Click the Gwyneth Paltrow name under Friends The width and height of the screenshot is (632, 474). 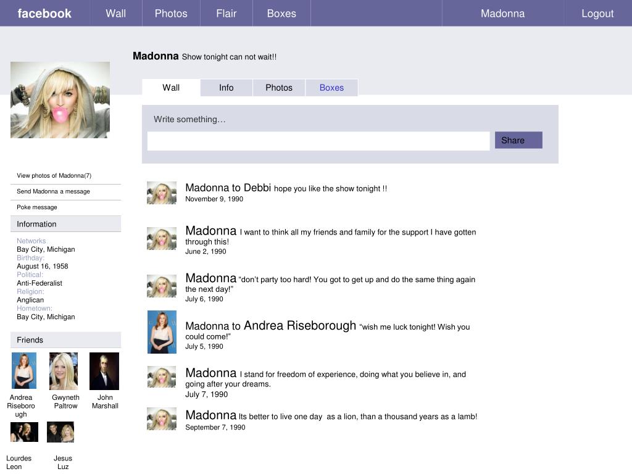65,401
